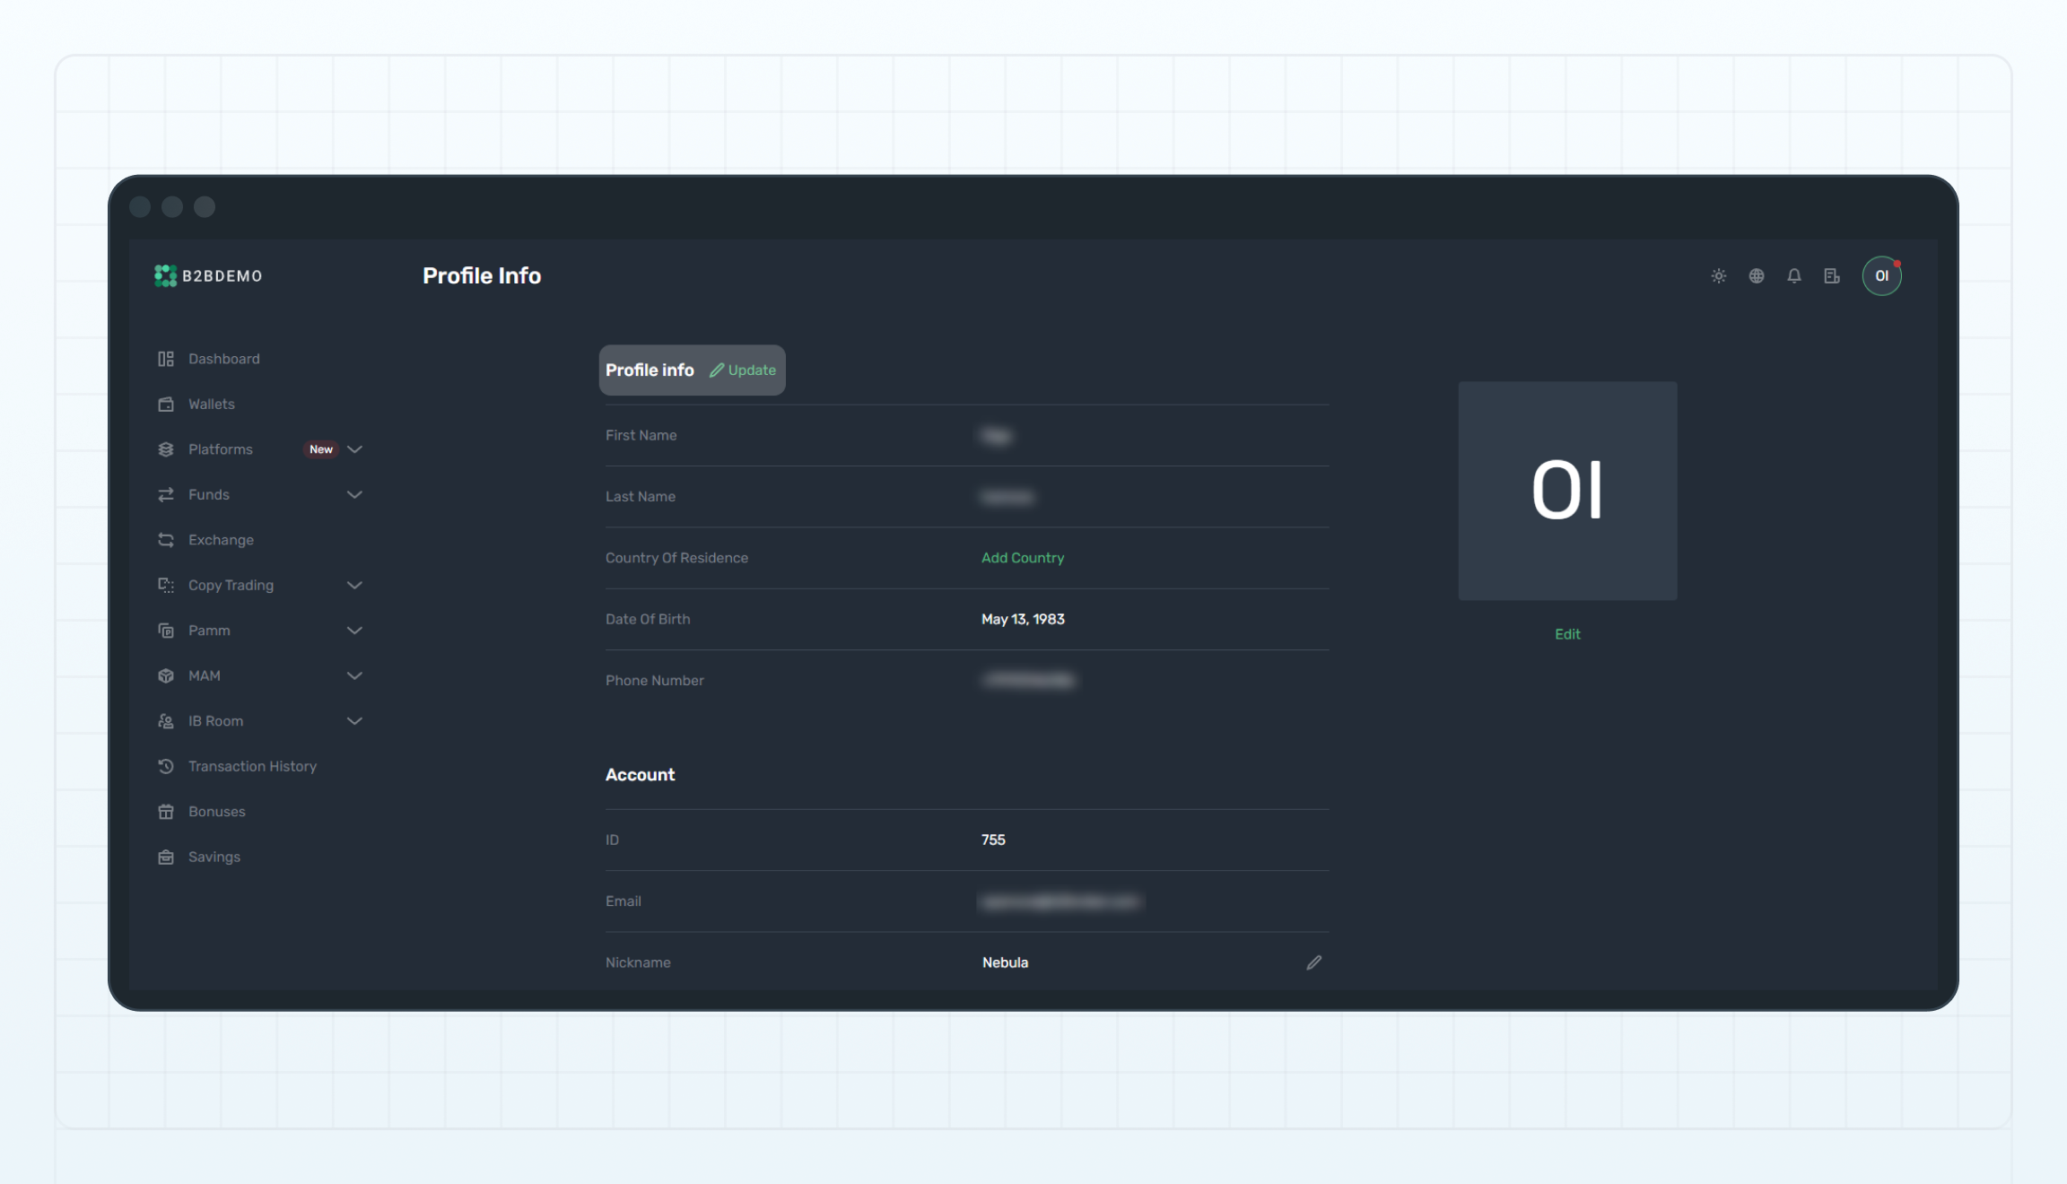Open the OI profile avatar

[x=1882, y=275]
